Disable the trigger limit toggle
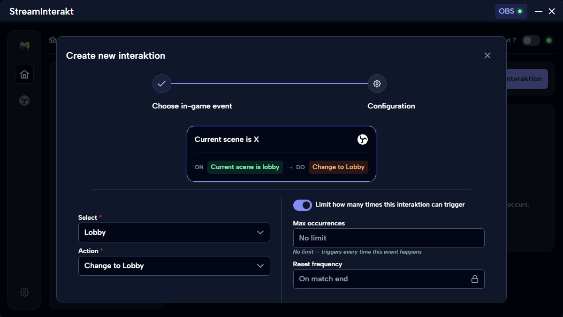Viewport: 563px width, 317px height. (303, 205)
